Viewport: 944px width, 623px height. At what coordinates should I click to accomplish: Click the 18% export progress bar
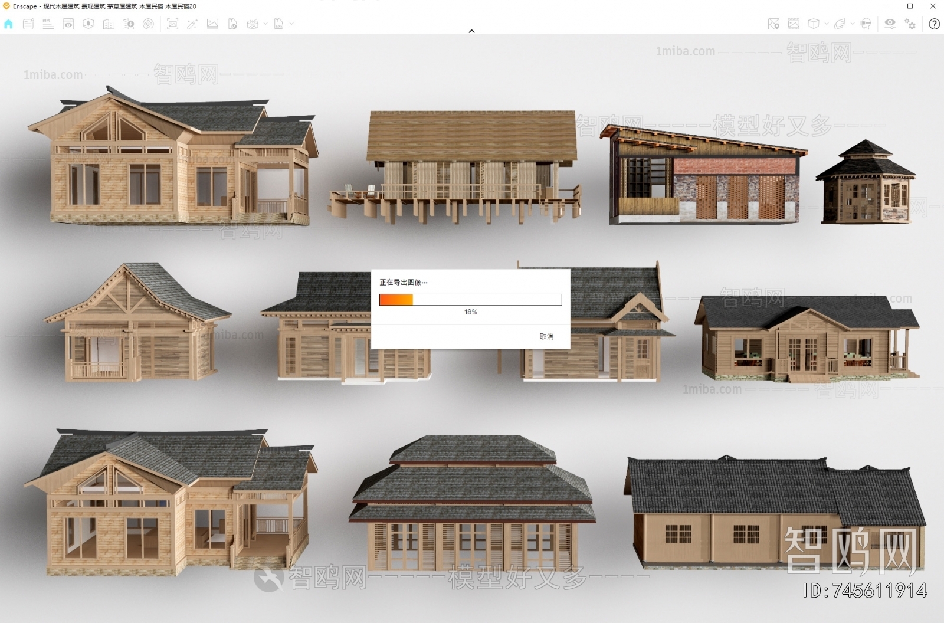(470, 299)
